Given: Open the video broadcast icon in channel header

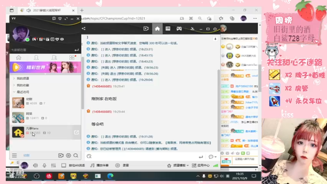Looking at the screenshot, I should point(146,29).
